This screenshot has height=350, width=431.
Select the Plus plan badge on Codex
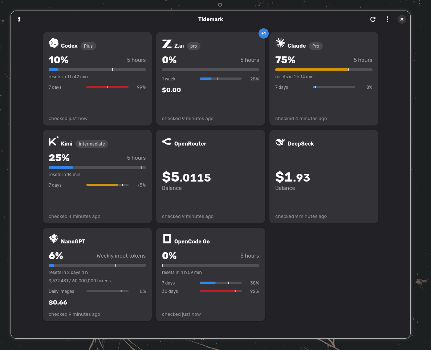[x=88, y=46]
